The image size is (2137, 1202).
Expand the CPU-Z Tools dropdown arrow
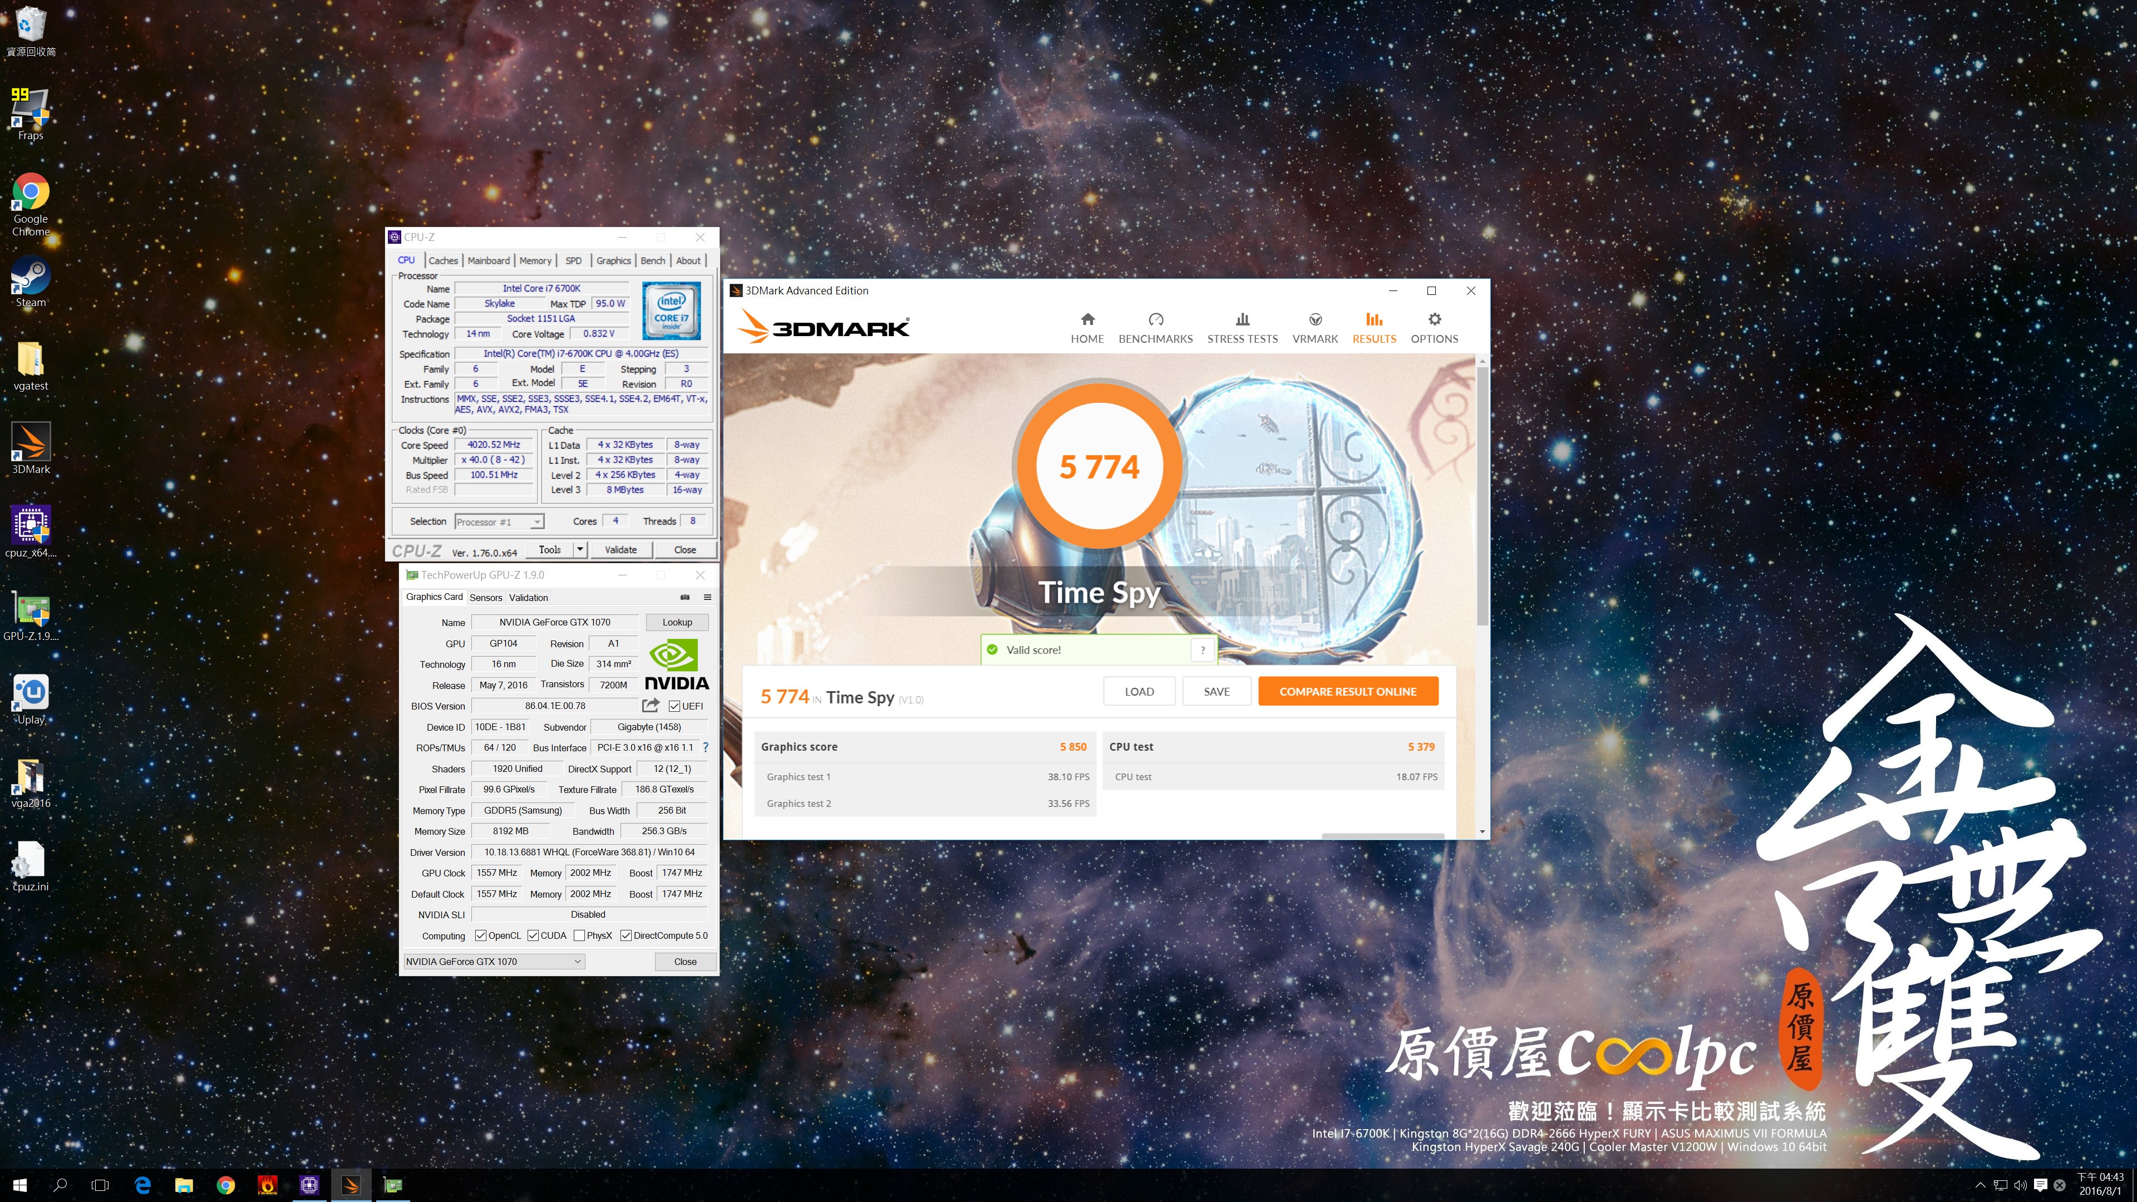point(580,549)
